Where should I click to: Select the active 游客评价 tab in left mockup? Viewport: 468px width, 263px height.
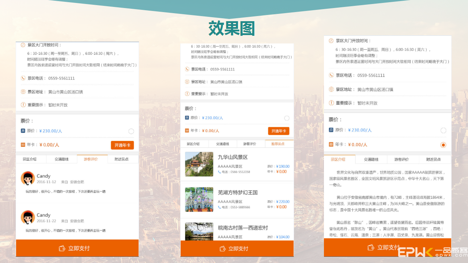[93, 159]
